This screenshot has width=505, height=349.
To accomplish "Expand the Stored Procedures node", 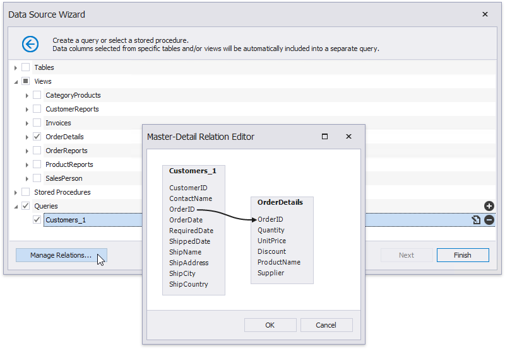I will click(x=16, y=192).
